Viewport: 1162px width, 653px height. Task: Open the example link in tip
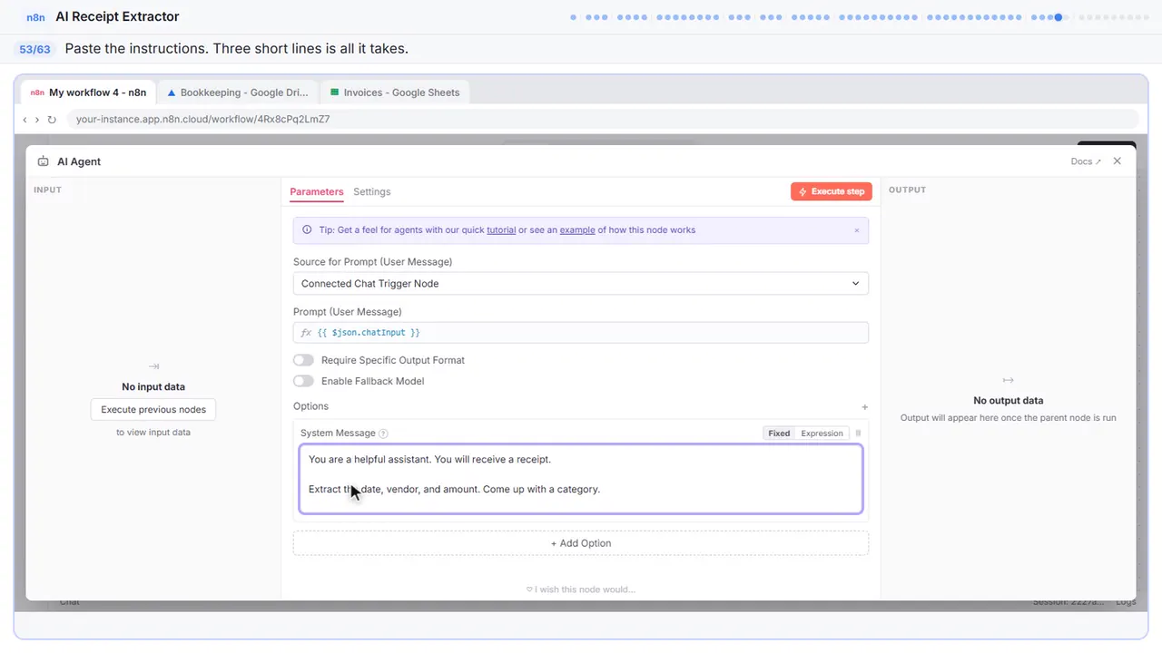(577, 230)
